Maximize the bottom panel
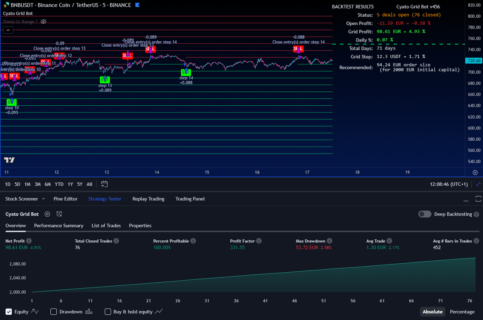The height and width of the screenshot is (320, 483). (478, 199)
